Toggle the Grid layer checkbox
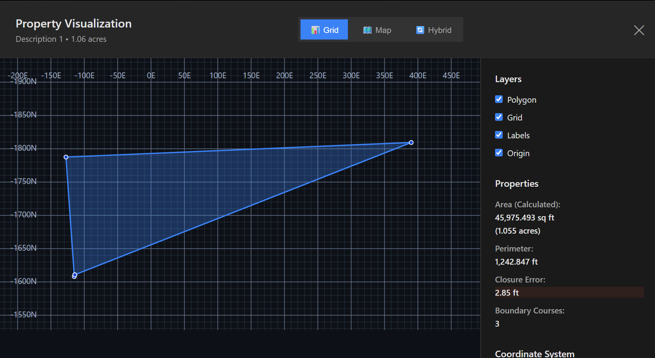 click(499, 117)
